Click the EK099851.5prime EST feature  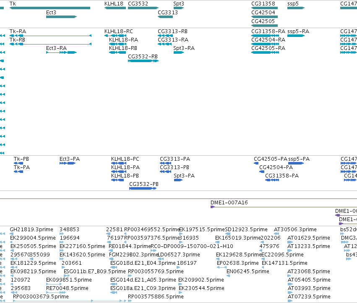(x=54, y=284)
